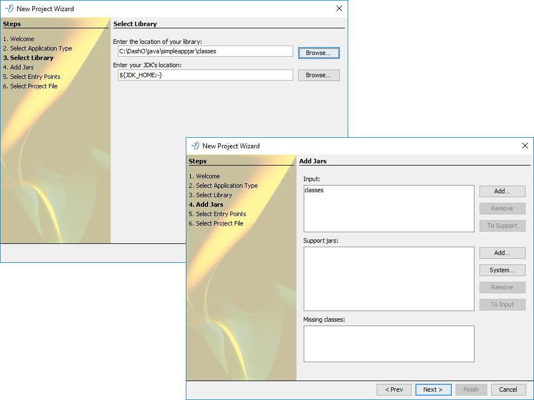The image size is (534, 400).
Task: Open the System... jars dialog
Action: tap(502, 270)
